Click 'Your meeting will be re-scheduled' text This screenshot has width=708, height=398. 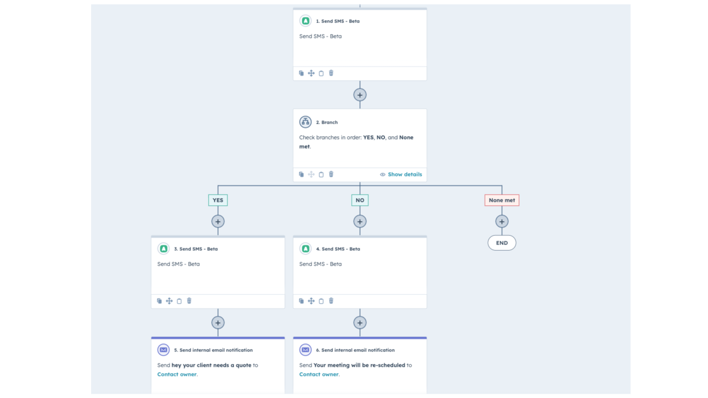359,365
